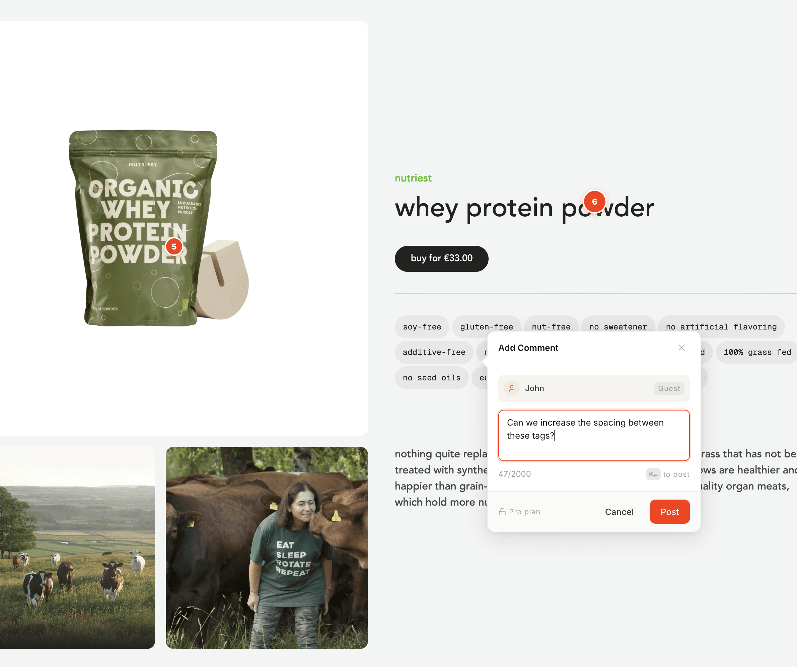Click the nutriest brand link
Image resolution: width=797 pixels, height=667 pixels.
[x=413, y=178]
